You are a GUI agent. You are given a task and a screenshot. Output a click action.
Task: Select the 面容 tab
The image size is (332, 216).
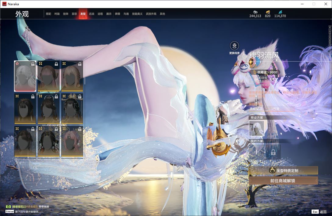pyautogui.click(x=74, y=14)
